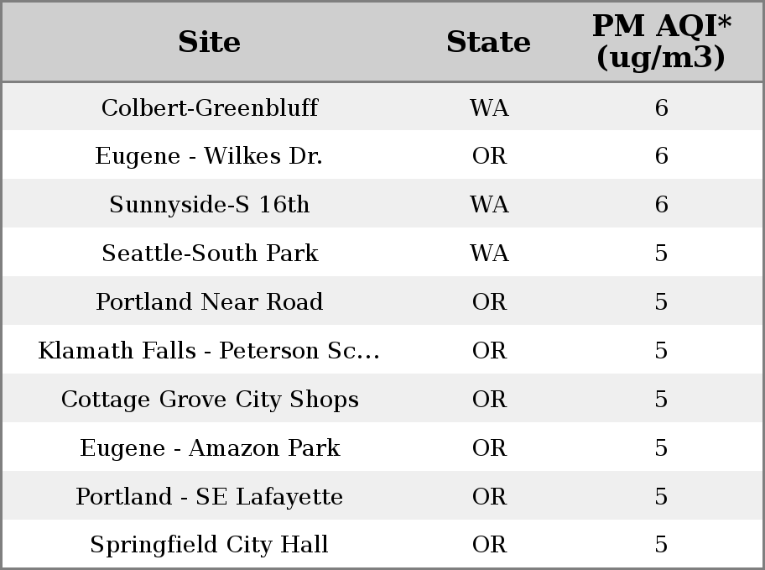Screen dimensions: 765x570
Task: Choose the Seattle-South Park site
Action: tap(210, 253)
